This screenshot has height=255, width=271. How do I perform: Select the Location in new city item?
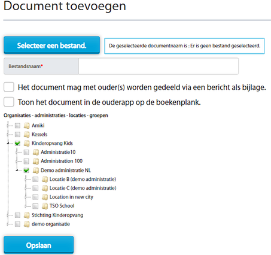coord(71,197)
